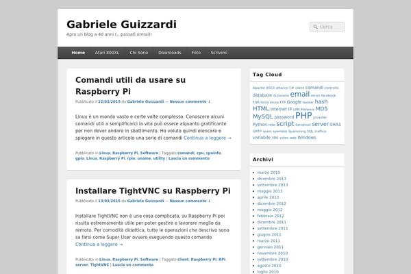Open the novembre 2010 archive
The image size is (411, 274).
[273, 253]
